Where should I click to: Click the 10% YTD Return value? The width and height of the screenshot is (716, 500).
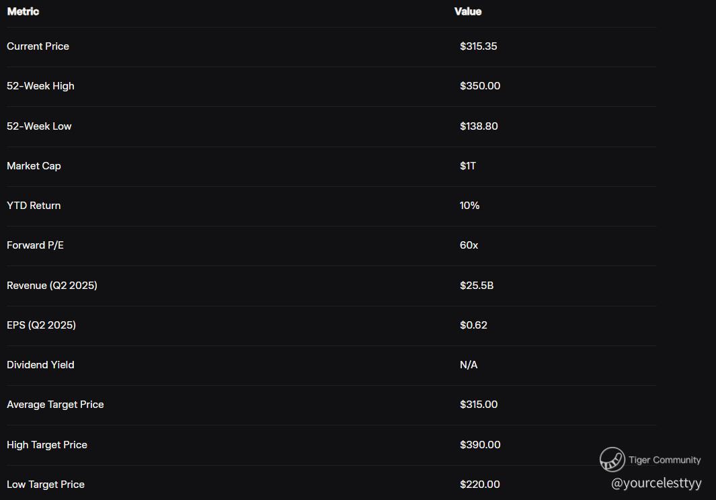click(x=469, y=206)
